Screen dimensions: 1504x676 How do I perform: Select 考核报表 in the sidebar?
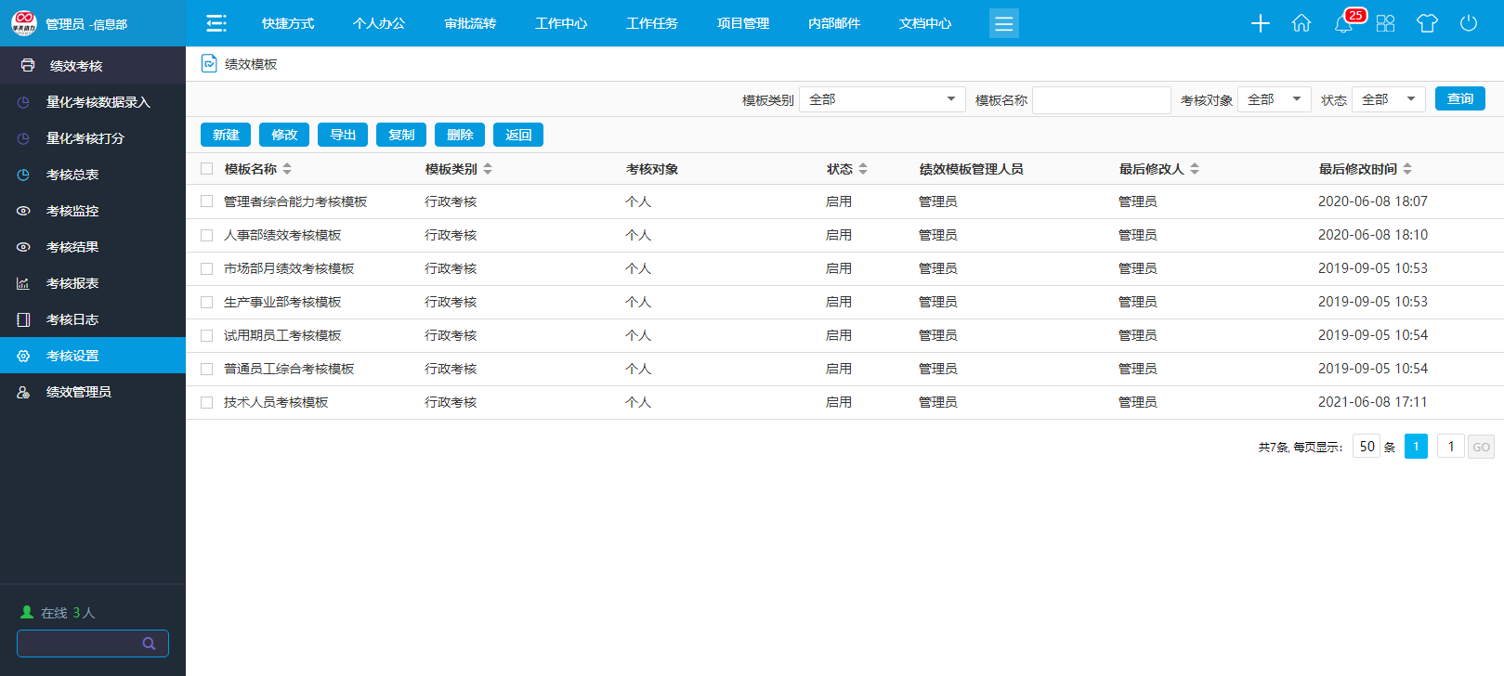72,283
